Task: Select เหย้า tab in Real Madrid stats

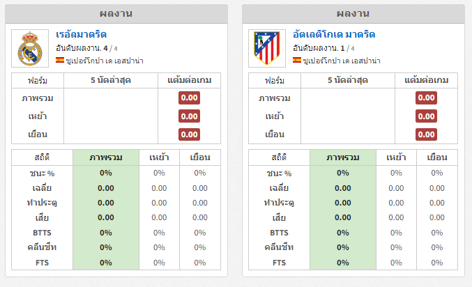Action: point(159,157)
